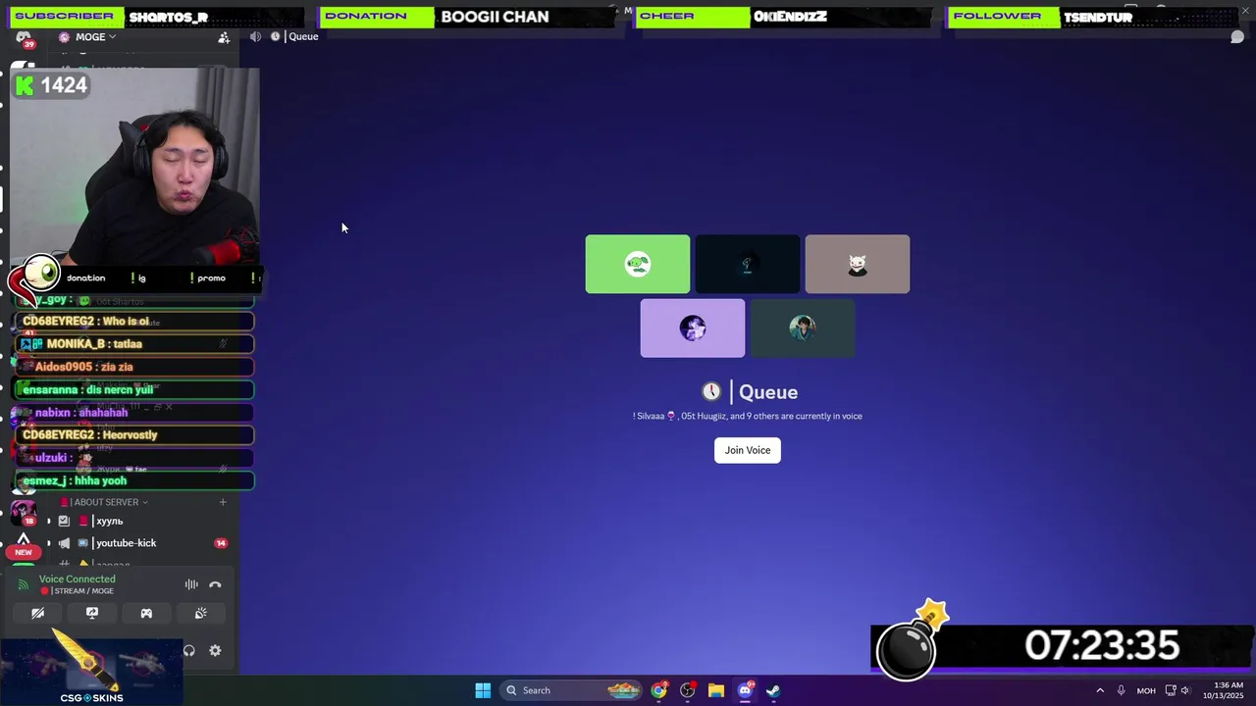
Task: Open Discord direct messages home icon
Action: [x=24, y=37]
